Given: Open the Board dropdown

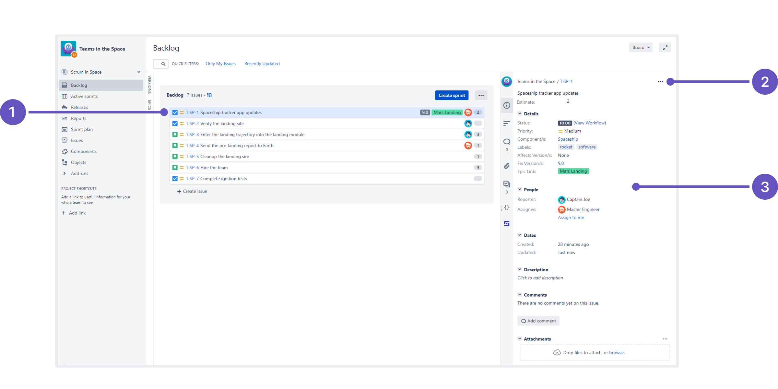Looking at the screenshot, I should pyautogui.click(x=641, y=47).
